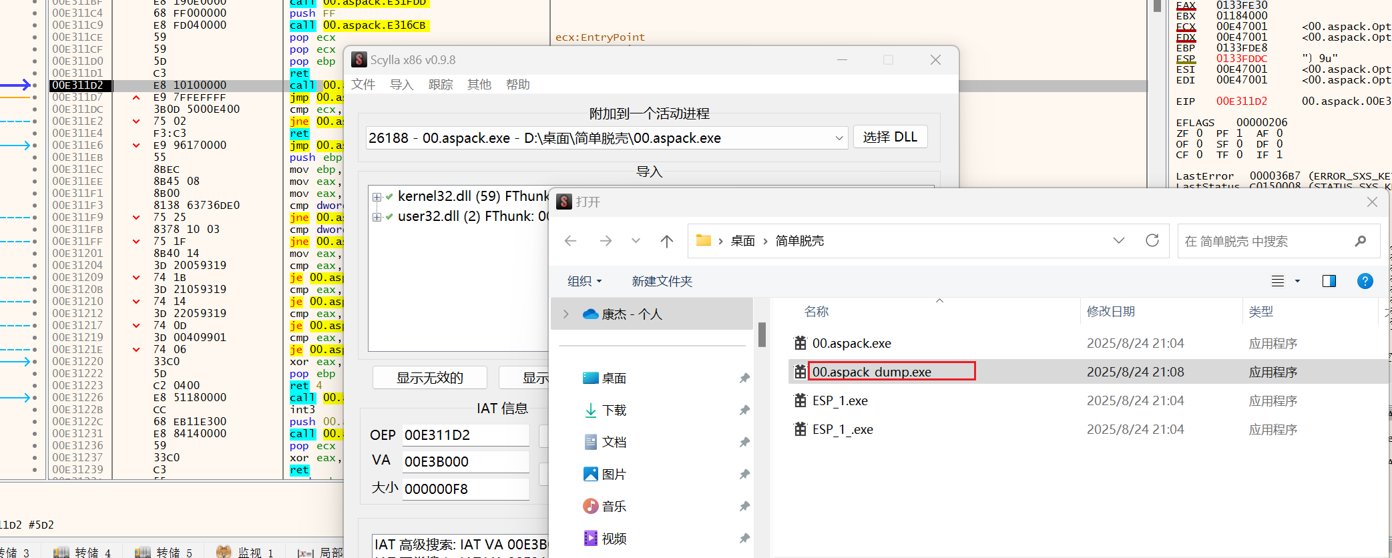The width and height of the screenshot is (1392, 558).
Task: Open Downloads folder in sidebar
Action: coord(614,410)
